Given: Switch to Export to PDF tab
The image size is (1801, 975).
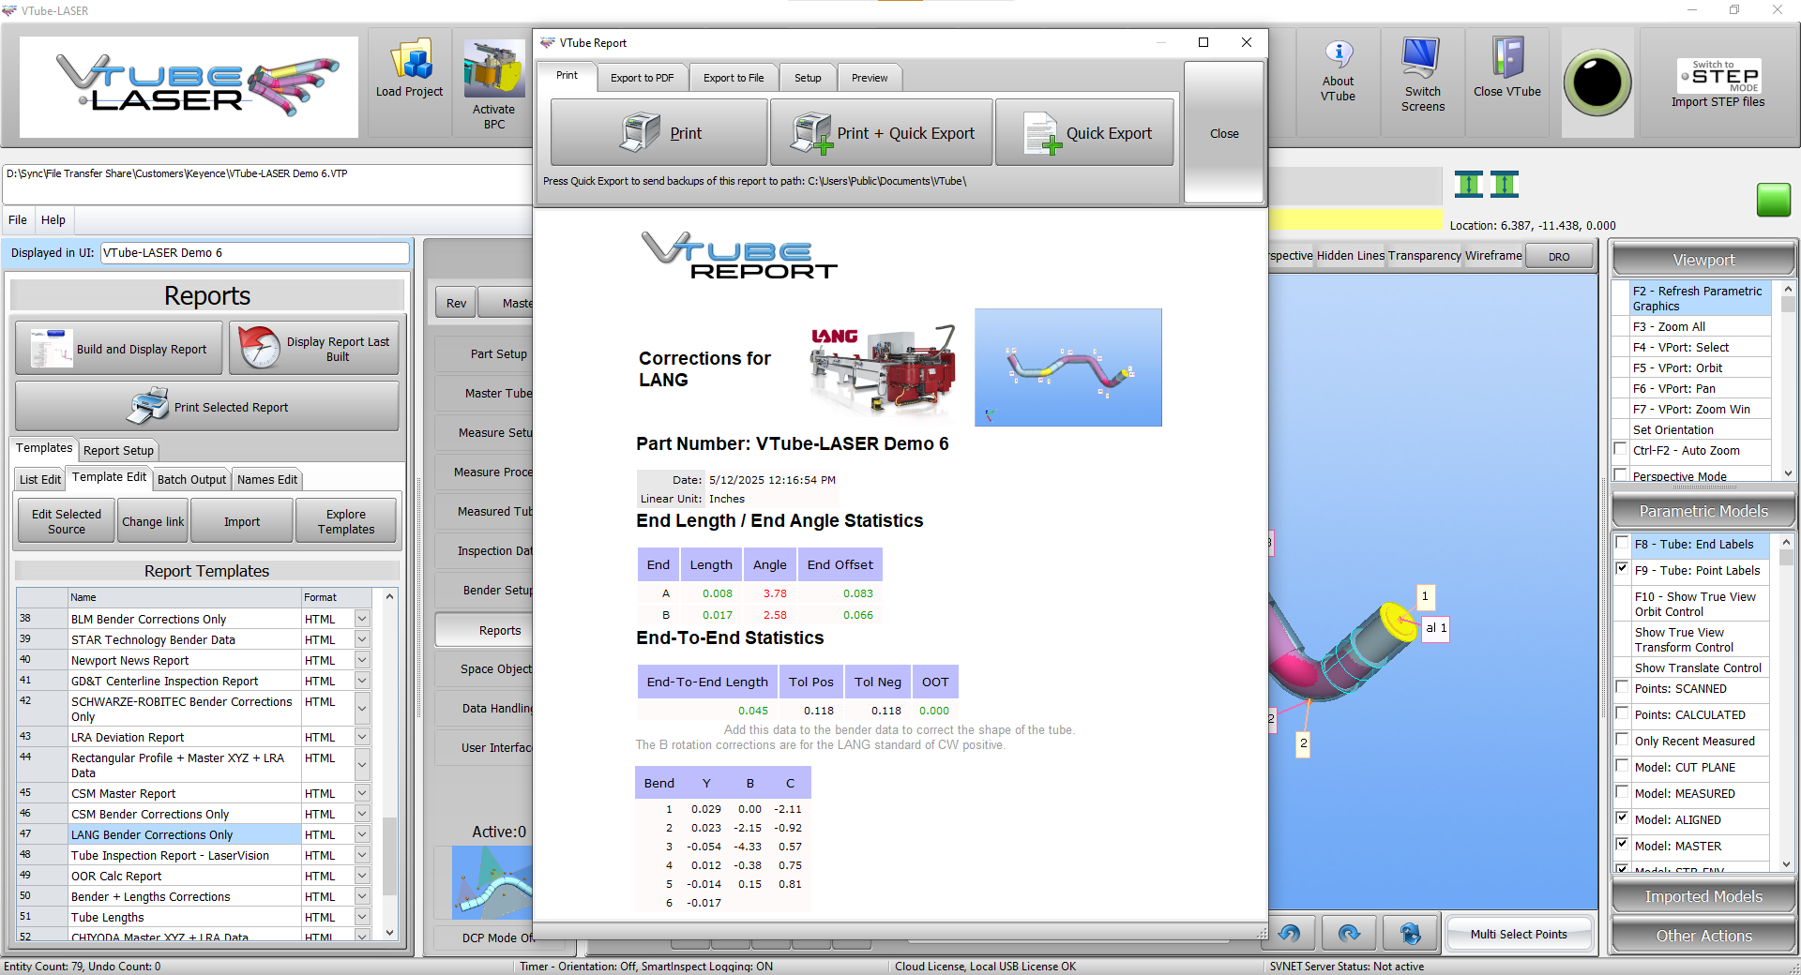Looking at the screenshot, I should (643, 78).
